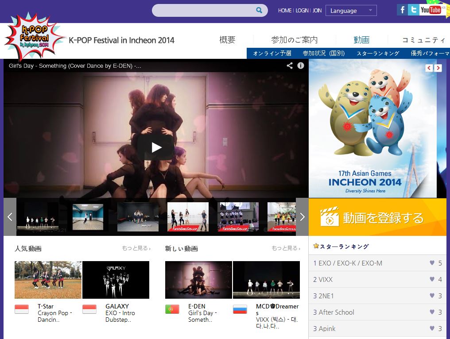The image size is (450, 339).
Task: Click the Portugal flag beside E-DEN
Action: pos(172,309)
